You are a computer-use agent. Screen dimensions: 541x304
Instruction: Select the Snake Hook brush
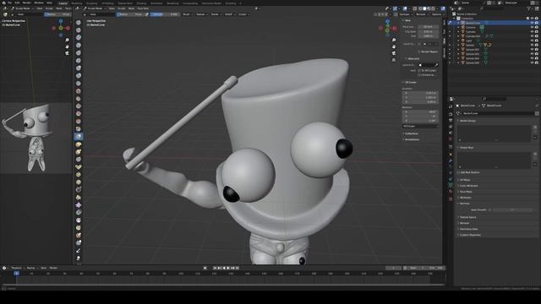click(x=79, y=152)
